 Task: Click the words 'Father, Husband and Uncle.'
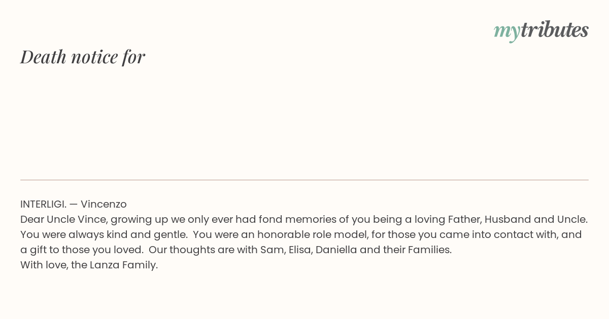click(x=518, y=219)
